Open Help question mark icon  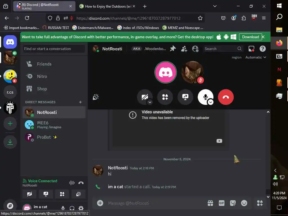click(263, 49)
